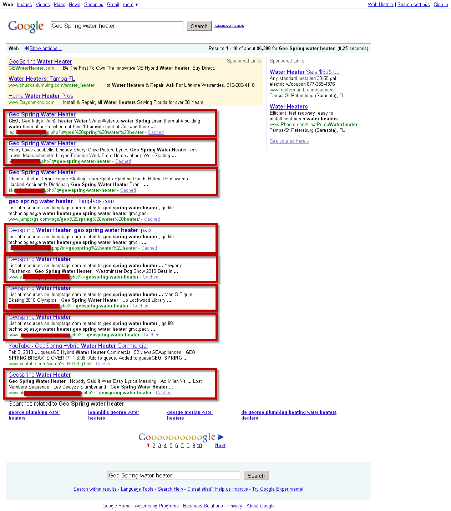Viewport: 451px width, 511px height.
Task: Click the top Search button
Action: coord(199,26)
